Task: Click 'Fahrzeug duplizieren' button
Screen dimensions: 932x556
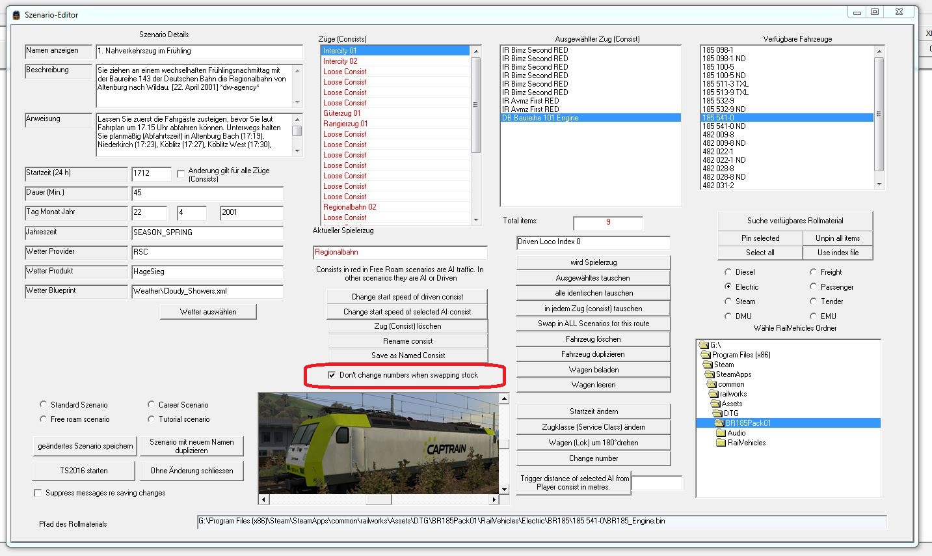Action: point(592,354)
